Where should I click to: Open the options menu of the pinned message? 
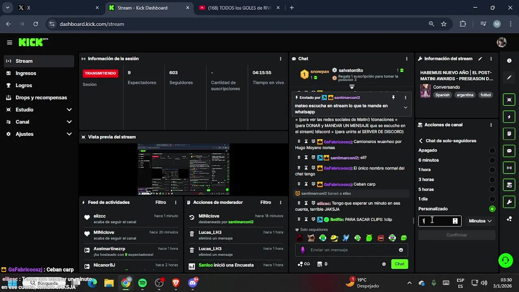click(x=405, y=98)
